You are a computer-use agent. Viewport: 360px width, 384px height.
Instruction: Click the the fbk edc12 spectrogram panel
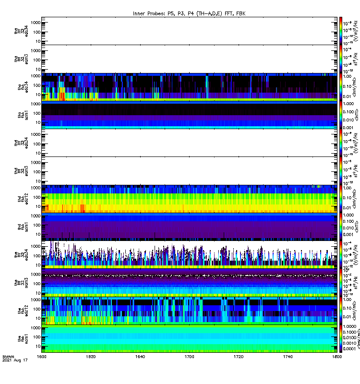point(189,311)
